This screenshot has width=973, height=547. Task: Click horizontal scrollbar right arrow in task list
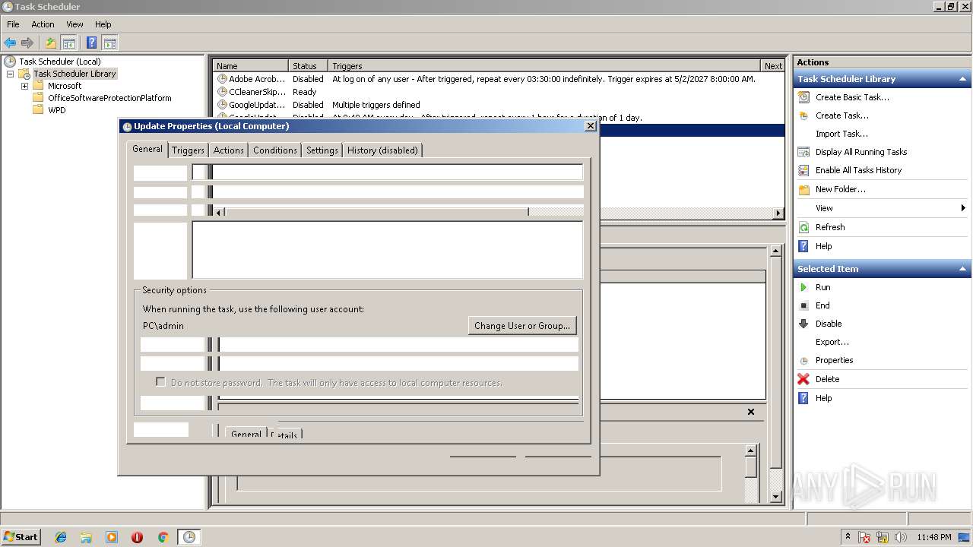778,213
